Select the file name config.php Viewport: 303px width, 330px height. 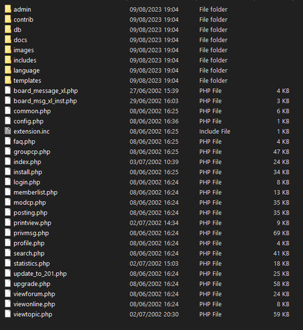[x=28, y=121]
